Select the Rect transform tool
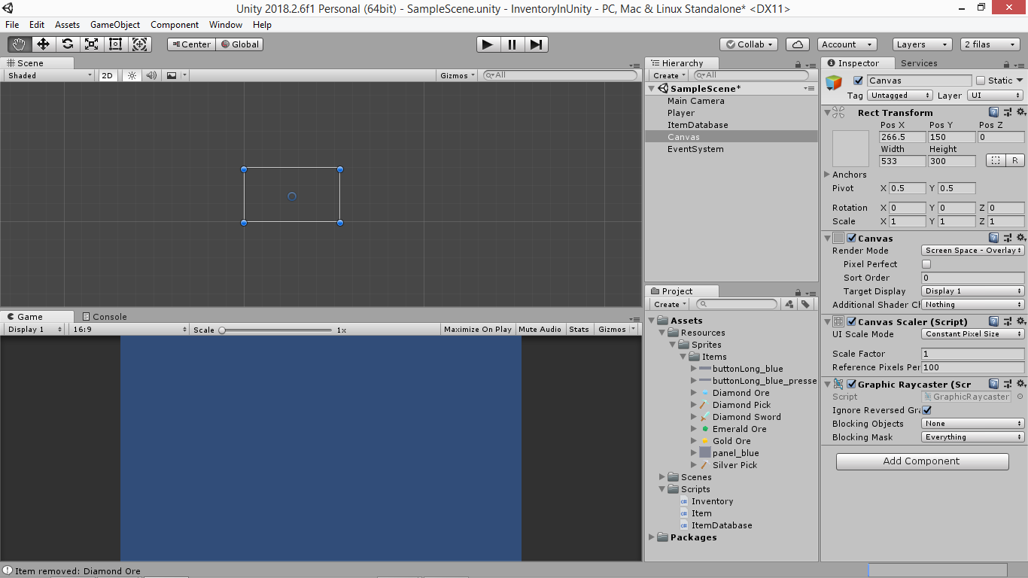Image resolution: width=1028 pixels, height=578 pixels. [114, 44]
